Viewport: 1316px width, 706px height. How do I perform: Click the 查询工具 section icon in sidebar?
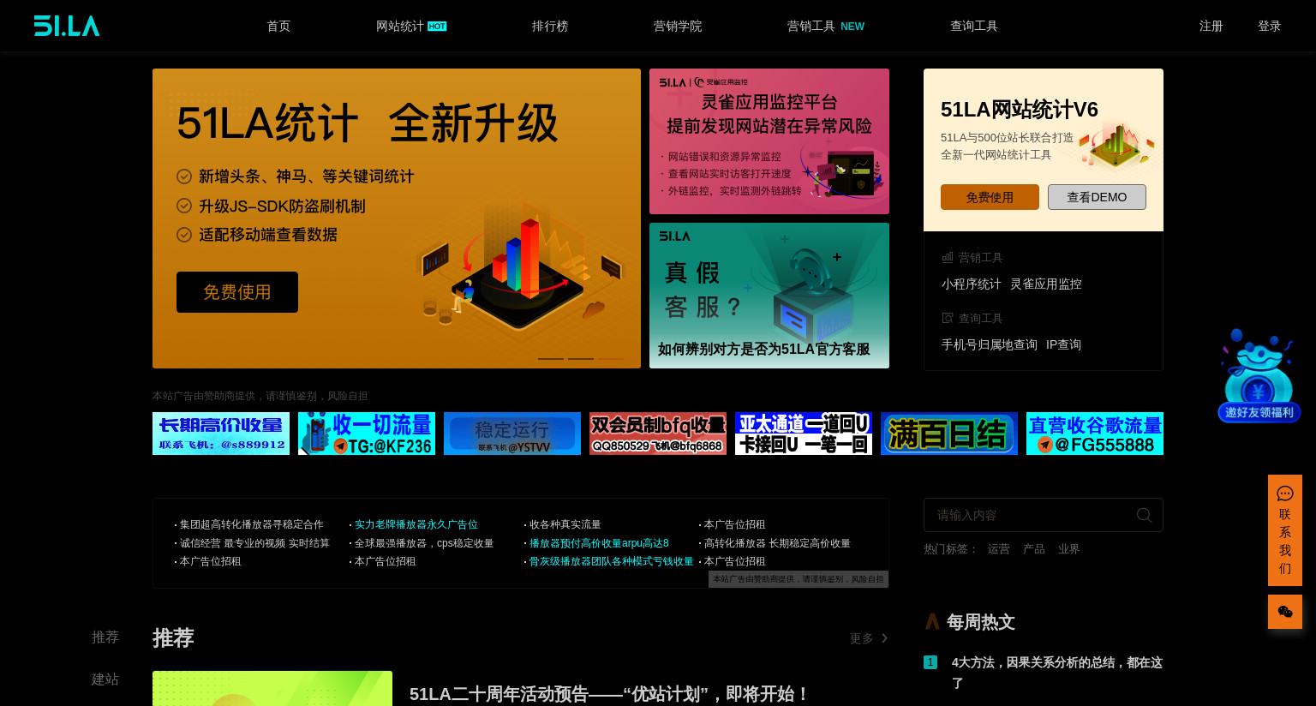[948, 318]
